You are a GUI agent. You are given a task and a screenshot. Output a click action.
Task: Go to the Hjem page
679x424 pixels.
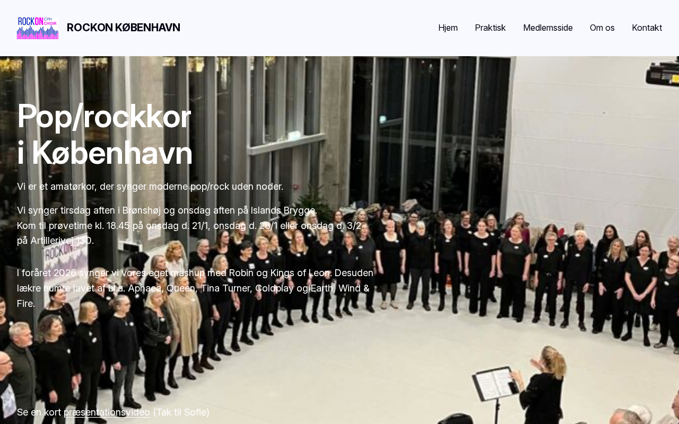[448, 28]
